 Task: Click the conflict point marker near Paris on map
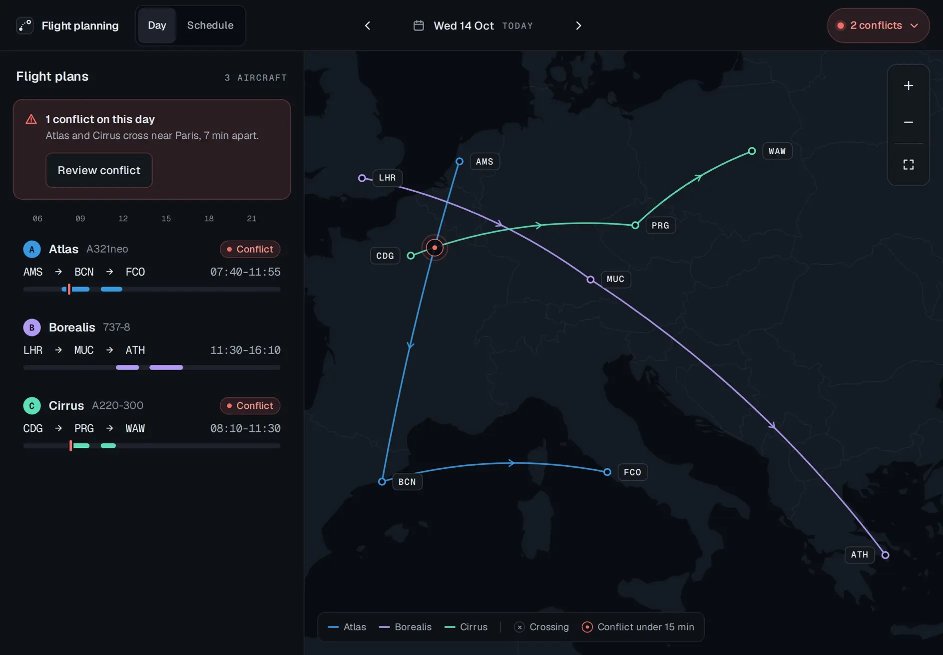(x=435, y=248)
